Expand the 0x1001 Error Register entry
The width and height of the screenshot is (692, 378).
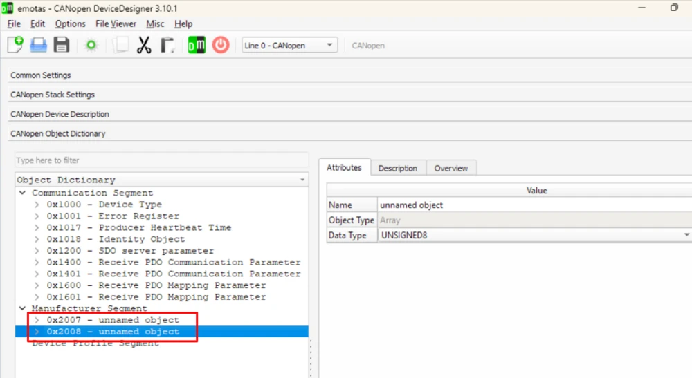[37, 216]
